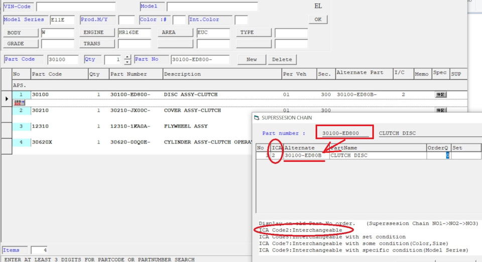The width and height of the screenshot is (482, 262).
Task: Click the Spec icon in the DISC ASSY-CLUTCH row
Action: pos(440,94)
